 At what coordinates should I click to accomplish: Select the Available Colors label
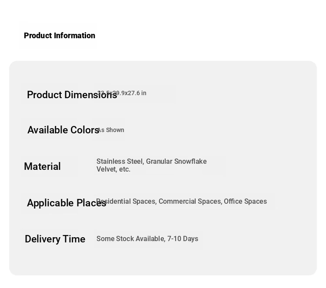pos(63,130)
